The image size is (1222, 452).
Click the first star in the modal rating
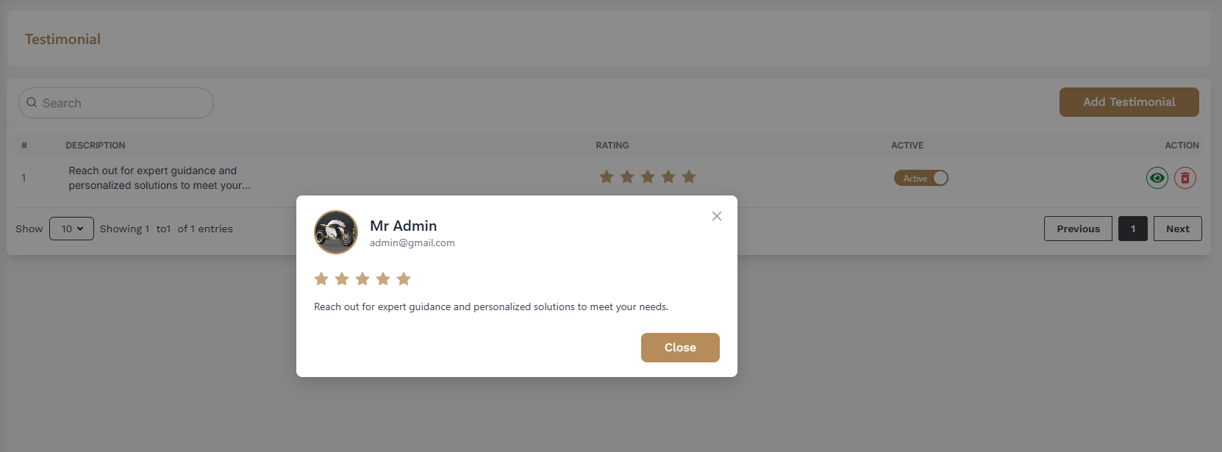[x=321, y=279]
